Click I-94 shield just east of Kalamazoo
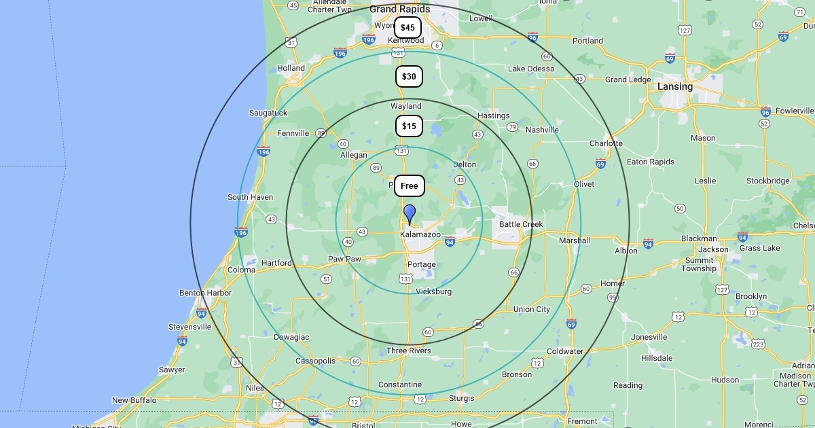 (x=449, y=243)
